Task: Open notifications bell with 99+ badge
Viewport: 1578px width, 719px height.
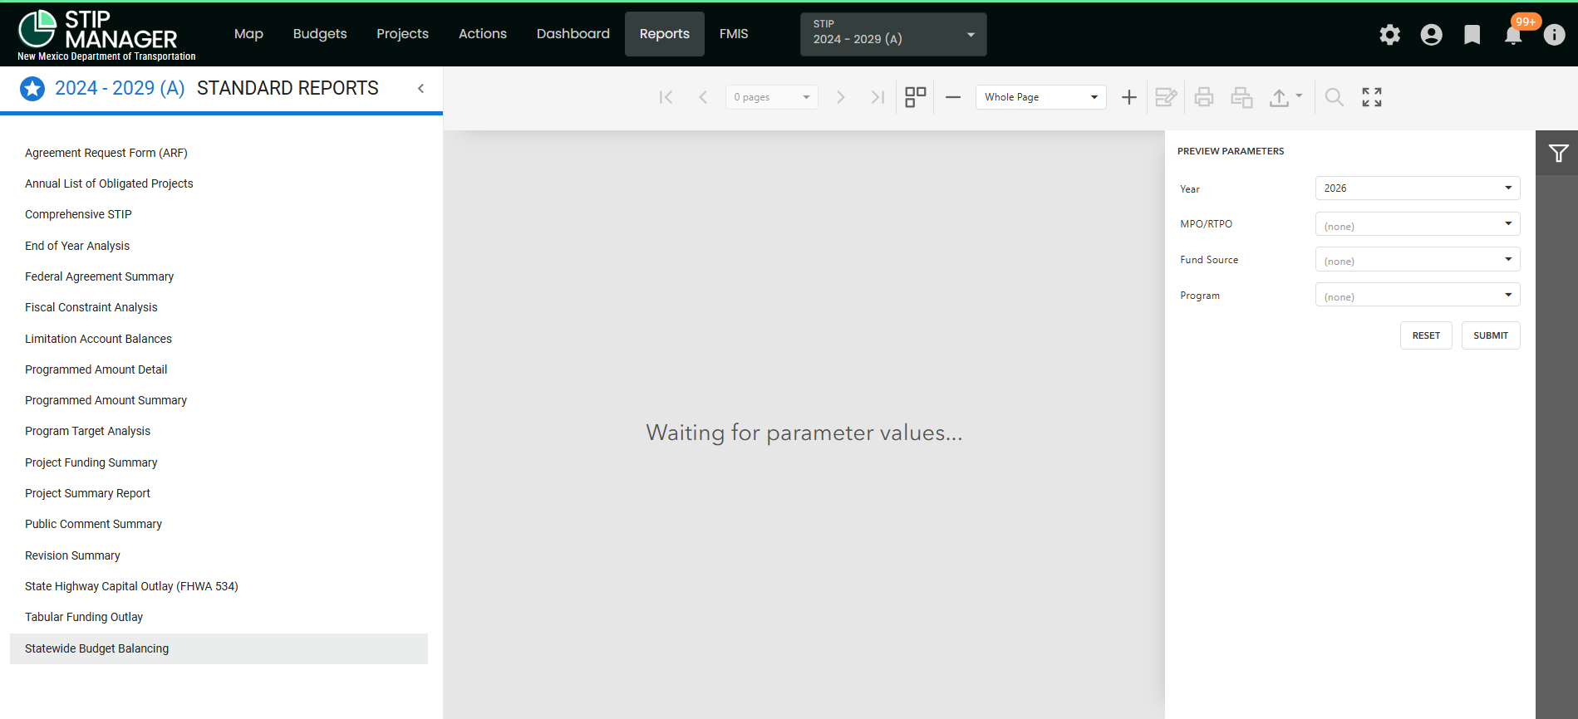Action: (1513, 34)
